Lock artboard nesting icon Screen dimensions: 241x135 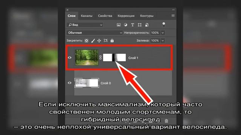pyautogui.click(x=105, y=40)
